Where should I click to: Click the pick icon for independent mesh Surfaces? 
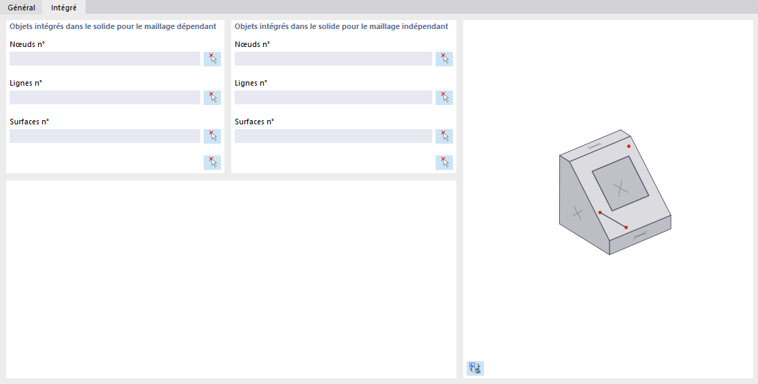[444, 136]
